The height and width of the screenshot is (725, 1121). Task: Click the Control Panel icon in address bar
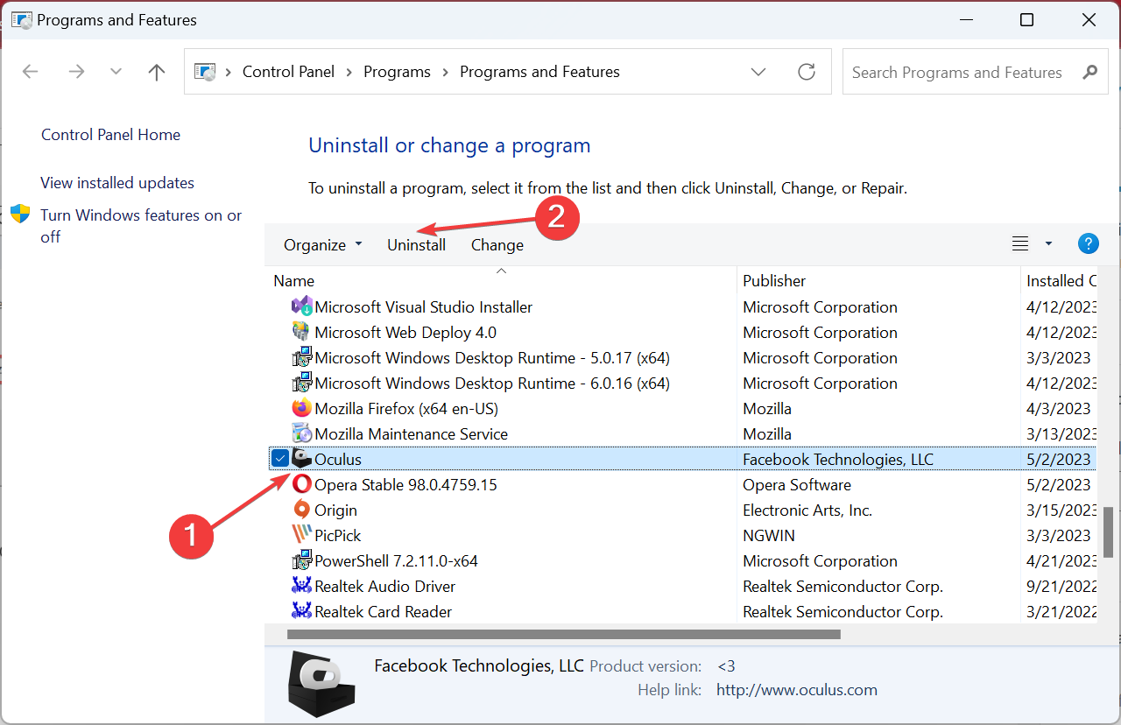click(204, 72)
